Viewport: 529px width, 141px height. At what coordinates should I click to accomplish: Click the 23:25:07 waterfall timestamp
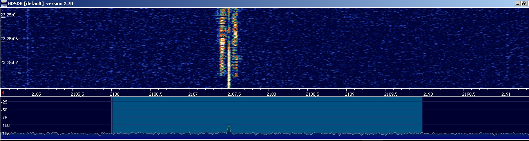(9, 62)
